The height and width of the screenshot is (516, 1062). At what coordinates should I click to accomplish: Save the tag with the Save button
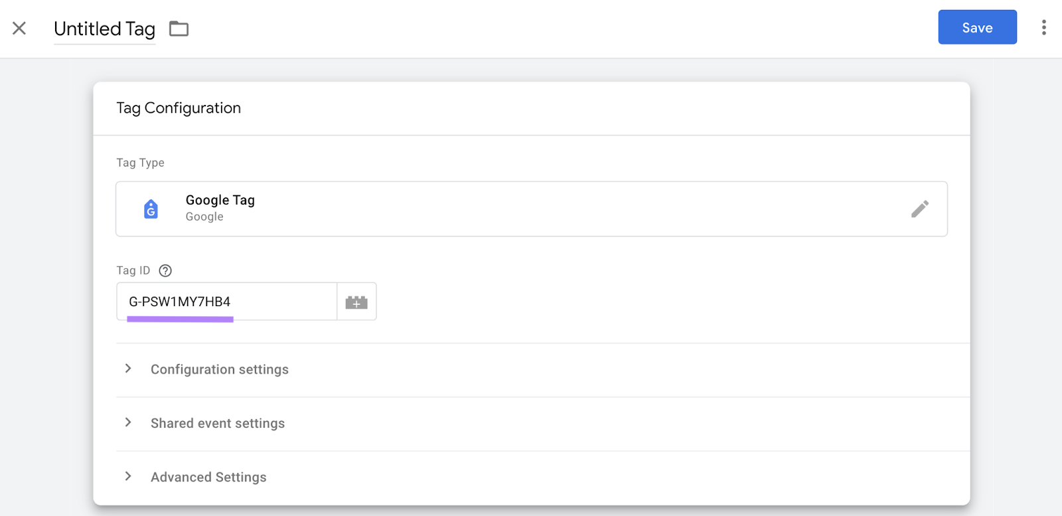coord(976,27)
